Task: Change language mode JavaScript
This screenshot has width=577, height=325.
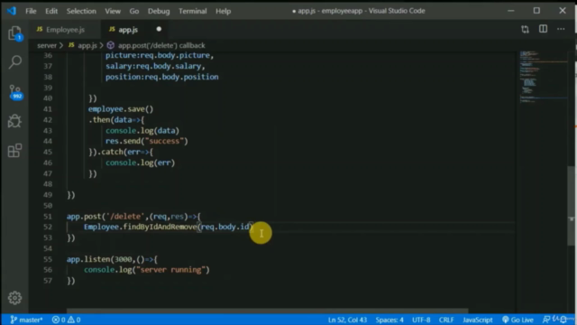Action: click(x=477, y=320)
